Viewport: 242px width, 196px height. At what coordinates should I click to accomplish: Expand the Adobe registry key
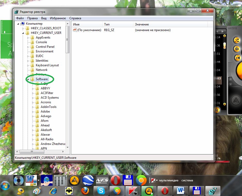pyautogui.click(x=33, y=111)
